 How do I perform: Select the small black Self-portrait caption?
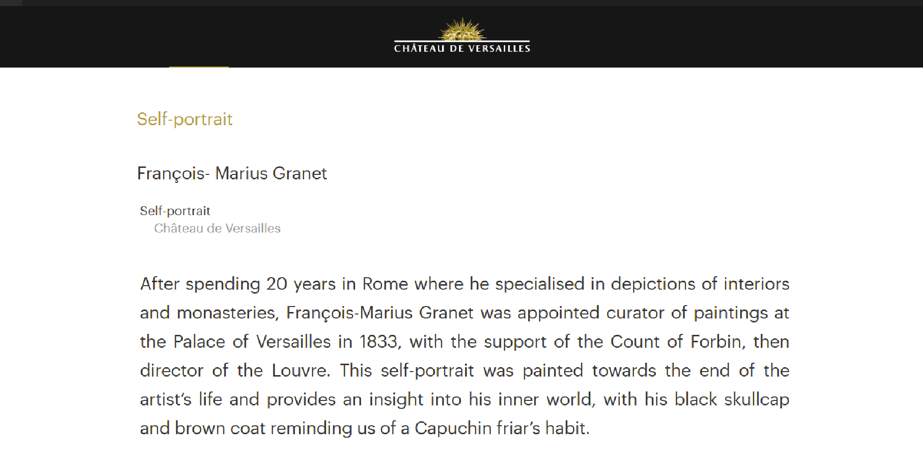point(175,211)
